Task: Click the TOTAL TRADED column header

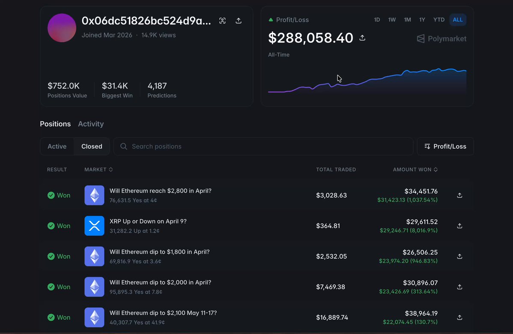Action: [336, 169]
